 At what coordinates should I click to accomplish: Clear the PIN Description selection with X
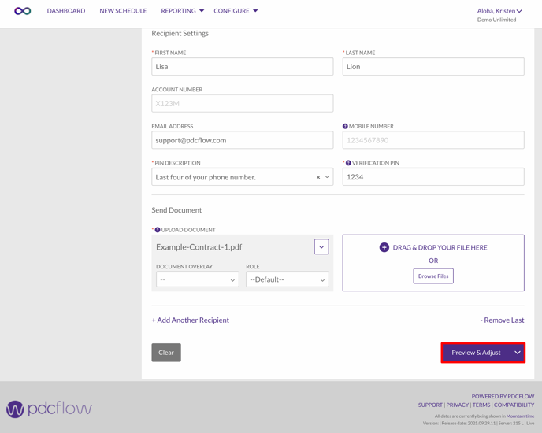coord(318,177)
